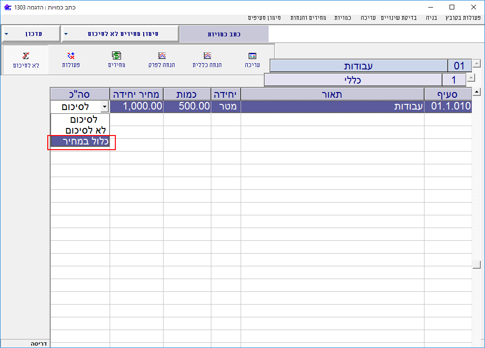Toggle the סה"כ combo box arrow
485x348 pixels.
pyautogui.click(x=104, y=107)
